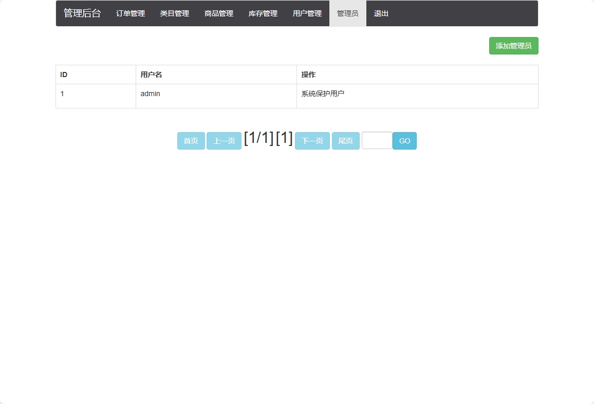Screen dimensions: 594x404
Task: Click the 上一页 (Previous page) button
Action: coord(224,140)
